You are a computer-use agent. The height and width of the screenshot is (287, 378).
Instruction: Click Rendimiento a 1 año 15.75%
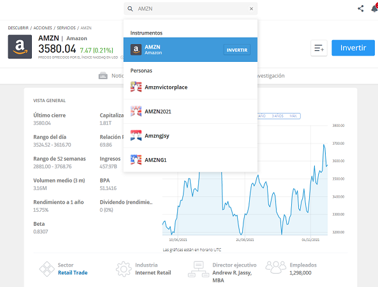[41, 210]
